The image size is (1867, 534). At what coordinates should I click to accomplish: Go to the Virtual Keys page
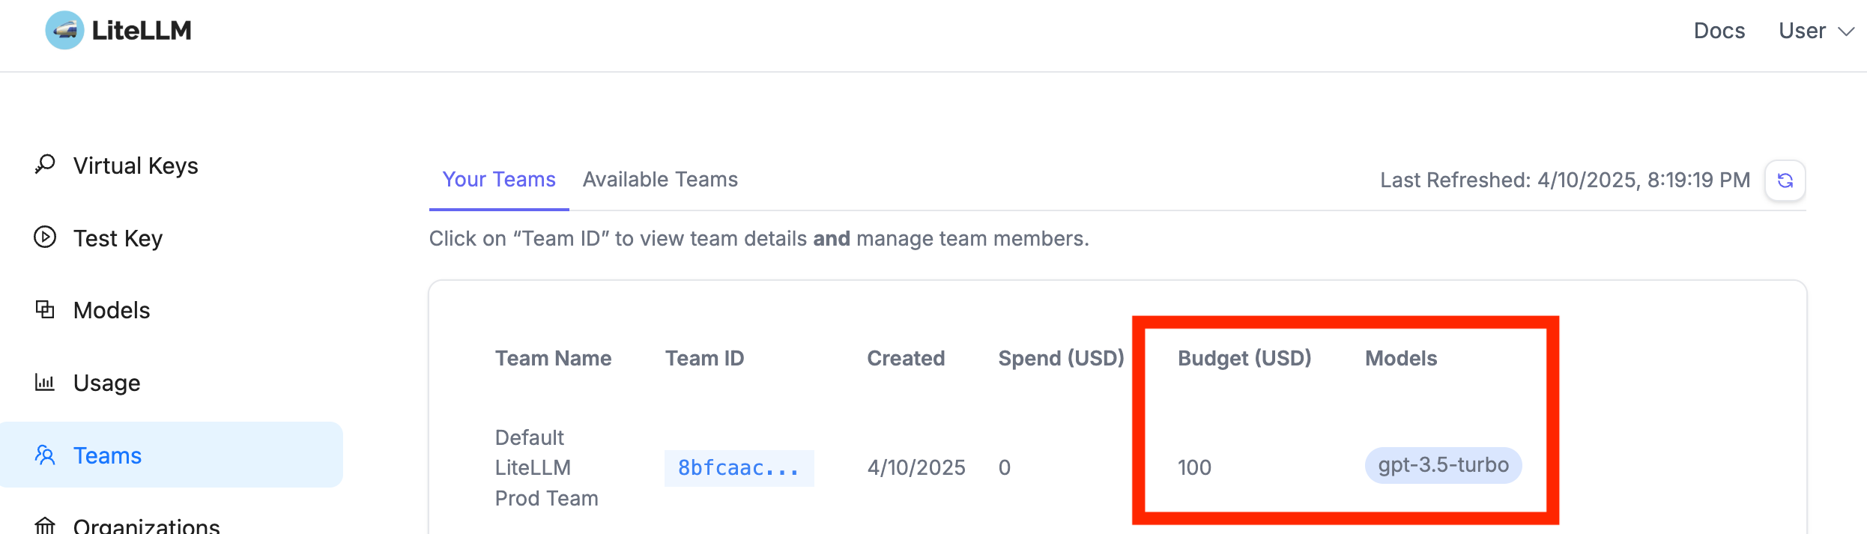click(x=136, y=166)
